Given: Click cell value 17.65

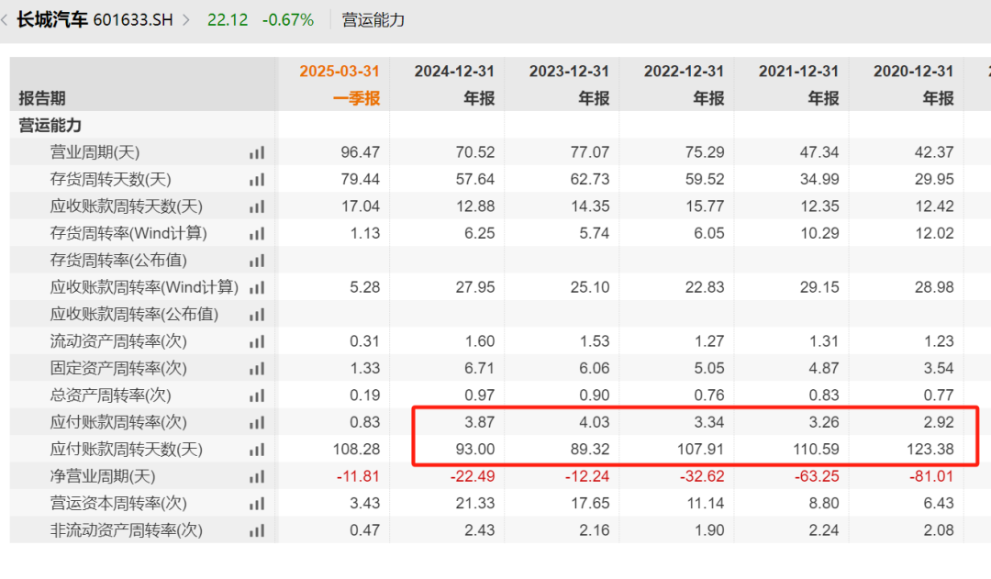Looking at the screenshot, I should (x=590, y=503).
